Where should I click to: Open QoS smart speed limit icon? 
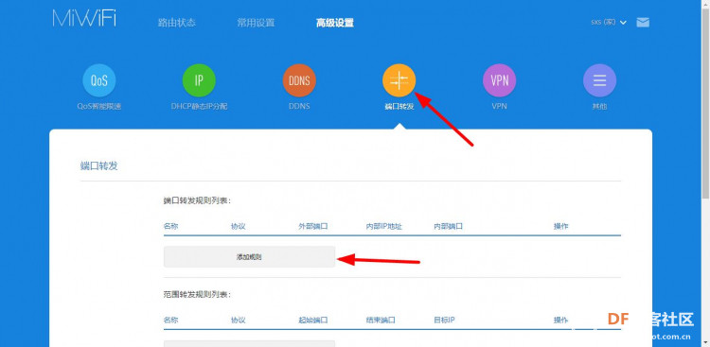tap(99, 80)
